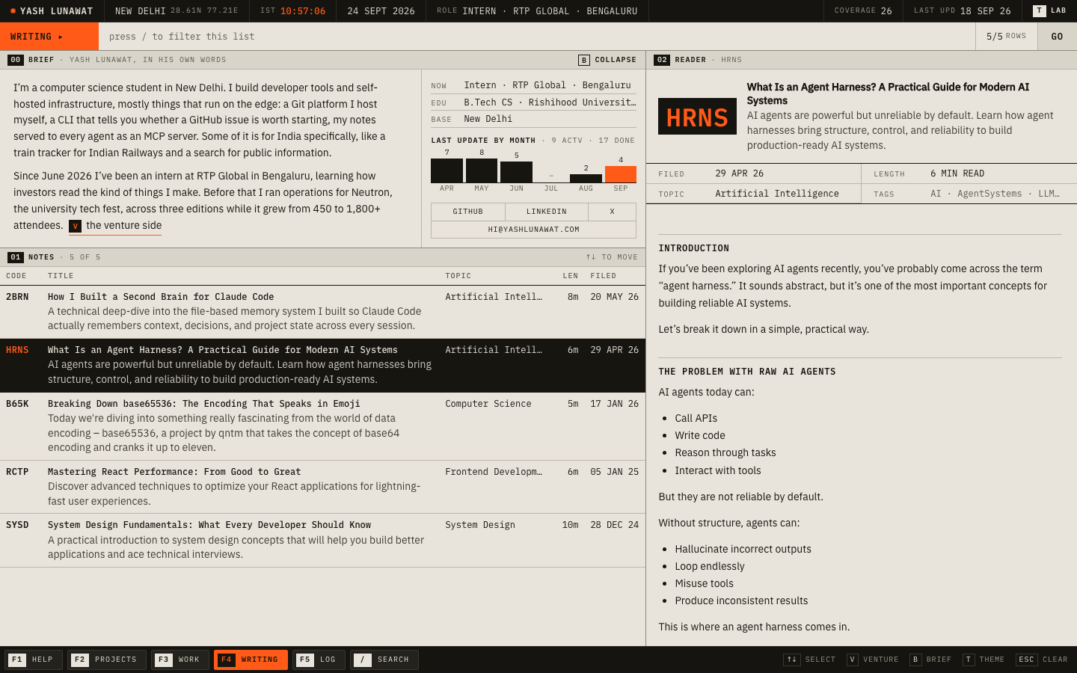Open Projects via F2 key
This screenshot has height=673, width=1077.
pyautogui.click(x=105, y=660)
